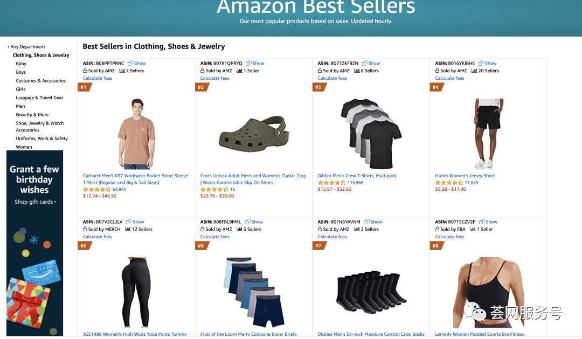Click the bar chart icon next to 20 Sellers
Image resolution: width=582 pixels, height=339 pixels.
474,71
